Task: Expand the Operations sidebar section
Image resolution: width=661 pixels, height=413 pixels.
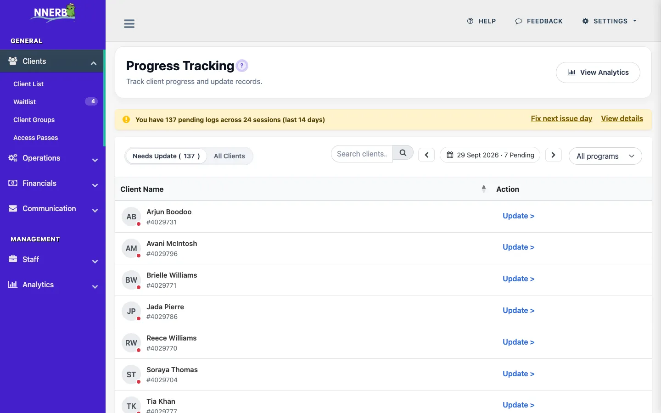Action: (53, 158)
